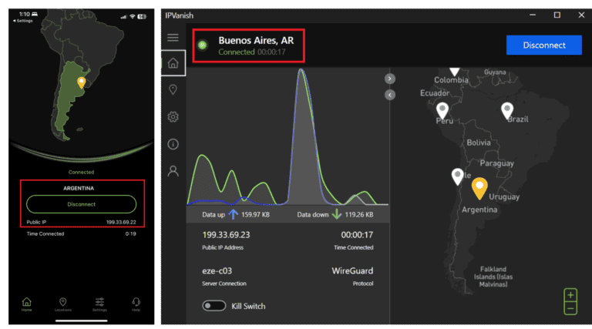
Task: Click the Buenos Aires, AR location title
Action: [x=256, y=40]
